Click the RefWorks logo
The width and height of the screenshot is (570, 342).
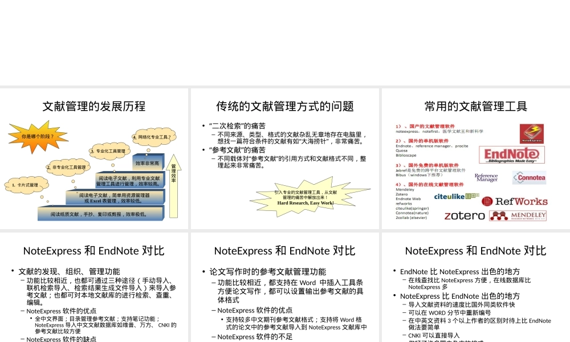click(514, 201)
